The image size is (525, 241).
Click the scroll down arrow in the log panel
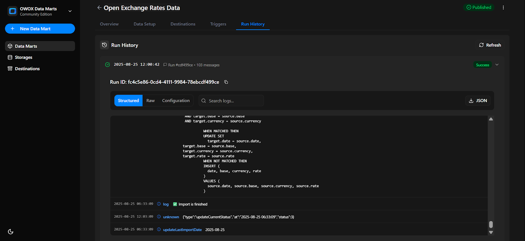(x=491, y=232)
